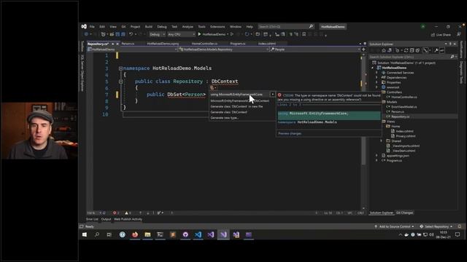467x262 pixels.
Task: Click the taskbar search icon
Action: pos(97,234)
